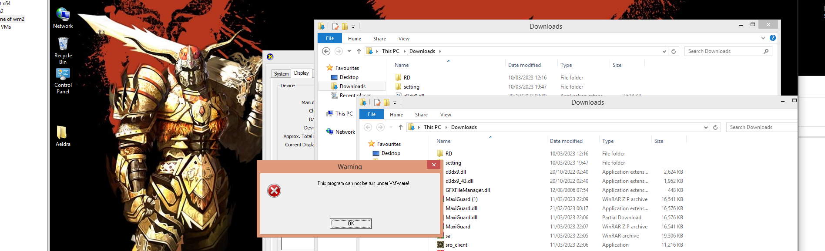The image size is (825, 251).
Task: Switch to the Display tab in the background dialog
Action: (302, 73)
